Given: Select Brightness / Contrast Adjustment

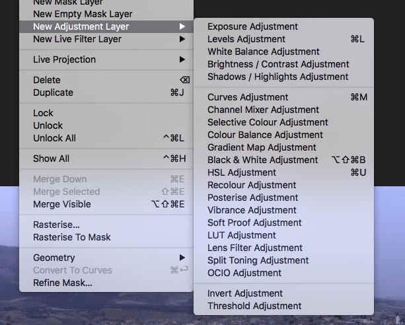Looking at the screenshot, I should coord(283,64).
